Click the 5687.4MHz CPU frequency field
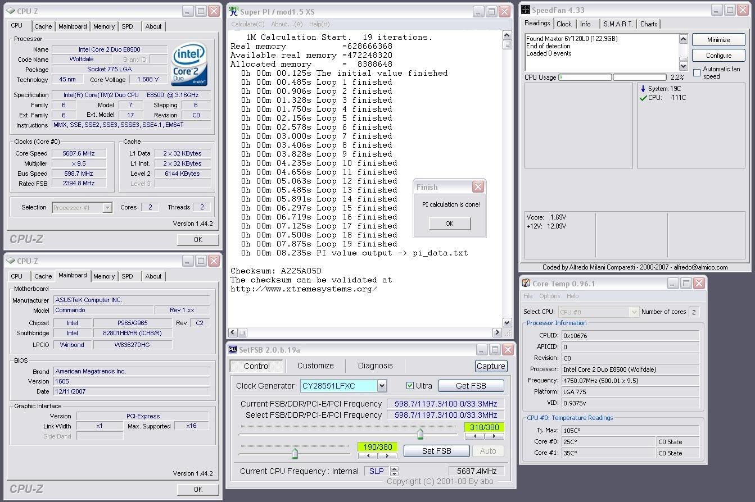This screenshot has width=755, height=502. pos(476,471)
